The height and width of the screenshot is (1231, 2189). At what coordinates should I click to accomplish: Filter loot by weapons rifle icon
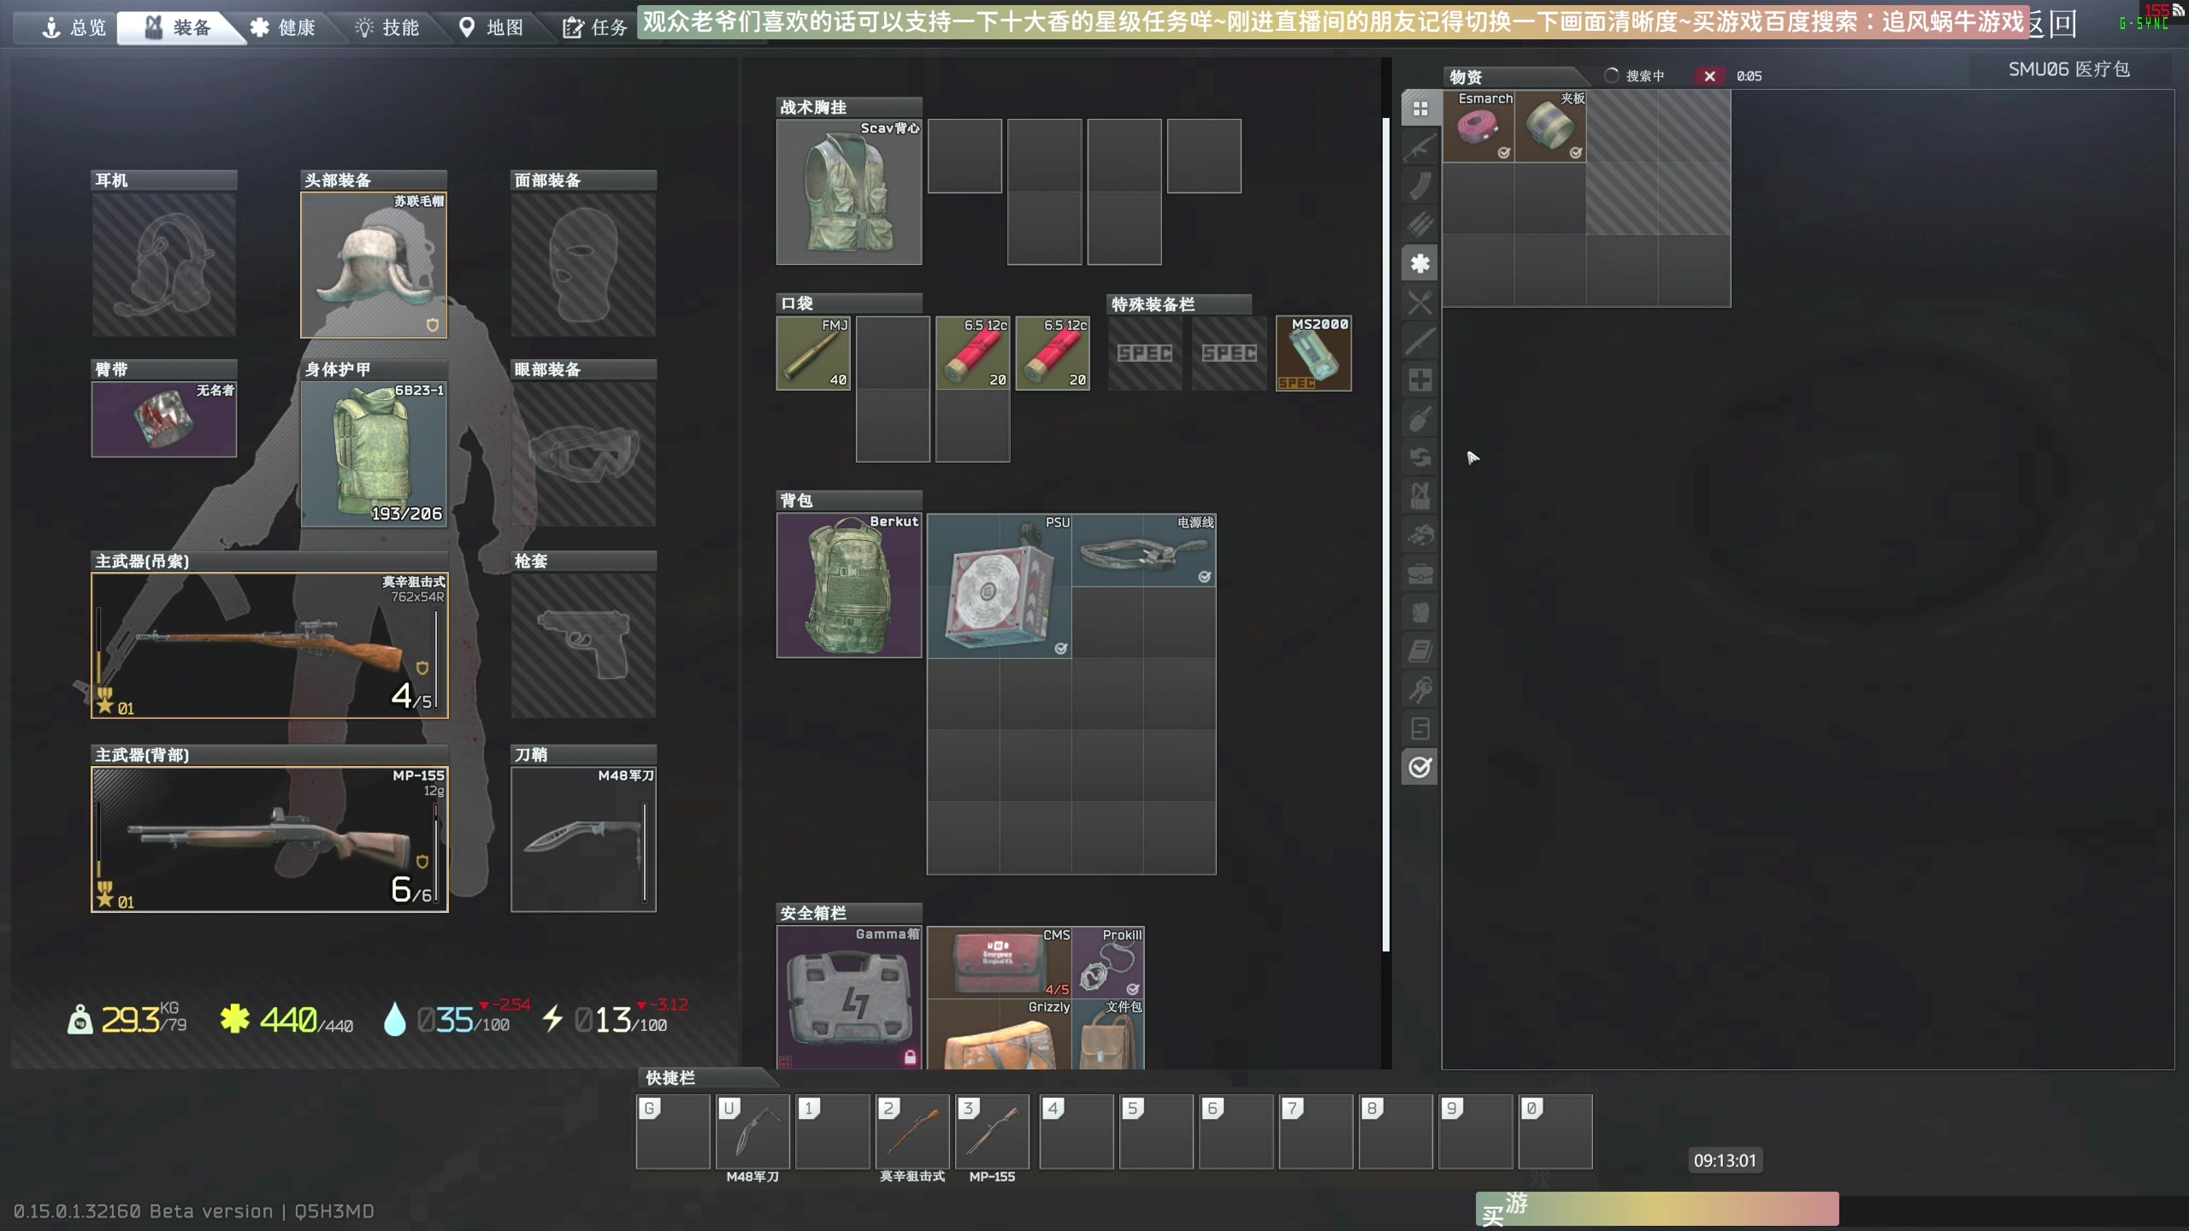coord(1420,147)
